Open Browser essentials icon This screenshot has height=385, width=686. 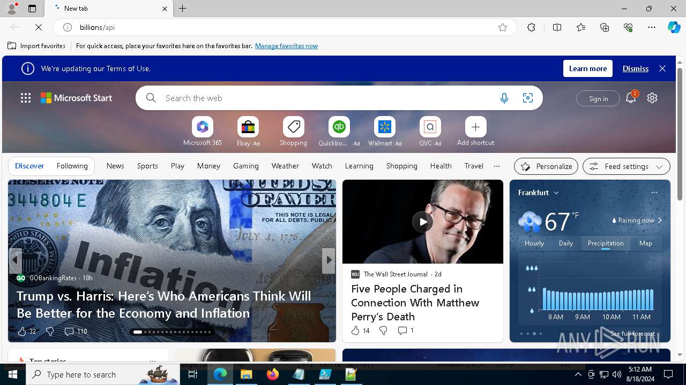[x=628, y=27]
